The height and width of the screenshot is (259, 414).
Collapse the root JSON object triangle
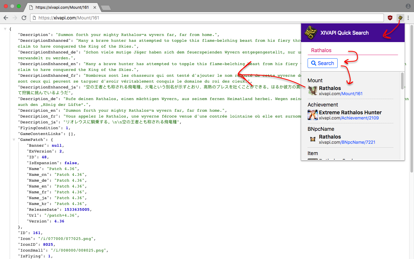pos(5,29)
